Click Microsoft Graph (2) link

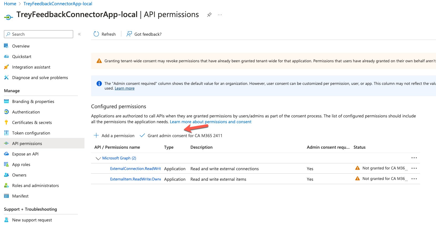click(x=119, y=158)
